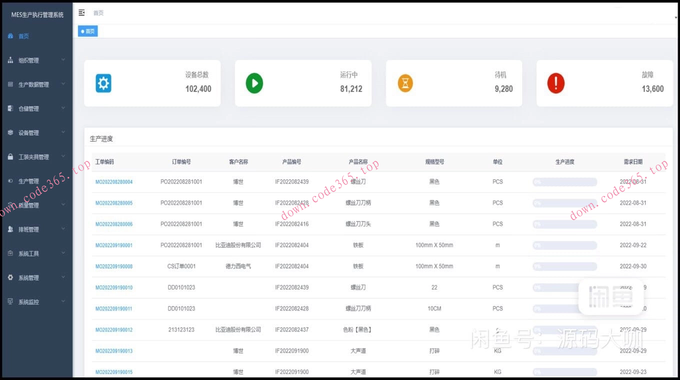Click the 首页 breadcrumb in the top bar
The height and width of the screenshot is (380, 680).
98,13
